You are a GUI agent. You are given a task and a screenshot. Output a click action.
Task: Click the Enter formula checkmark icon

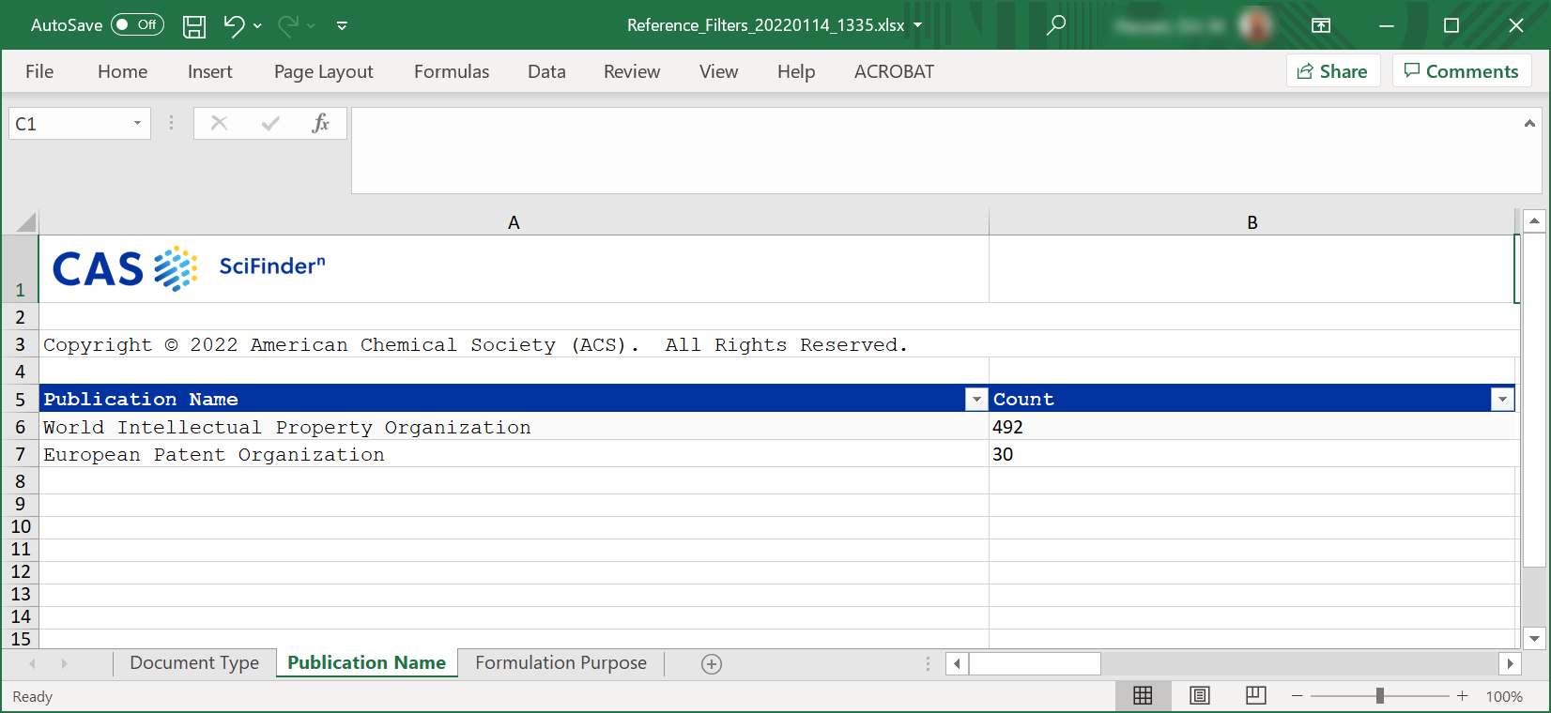270,123
